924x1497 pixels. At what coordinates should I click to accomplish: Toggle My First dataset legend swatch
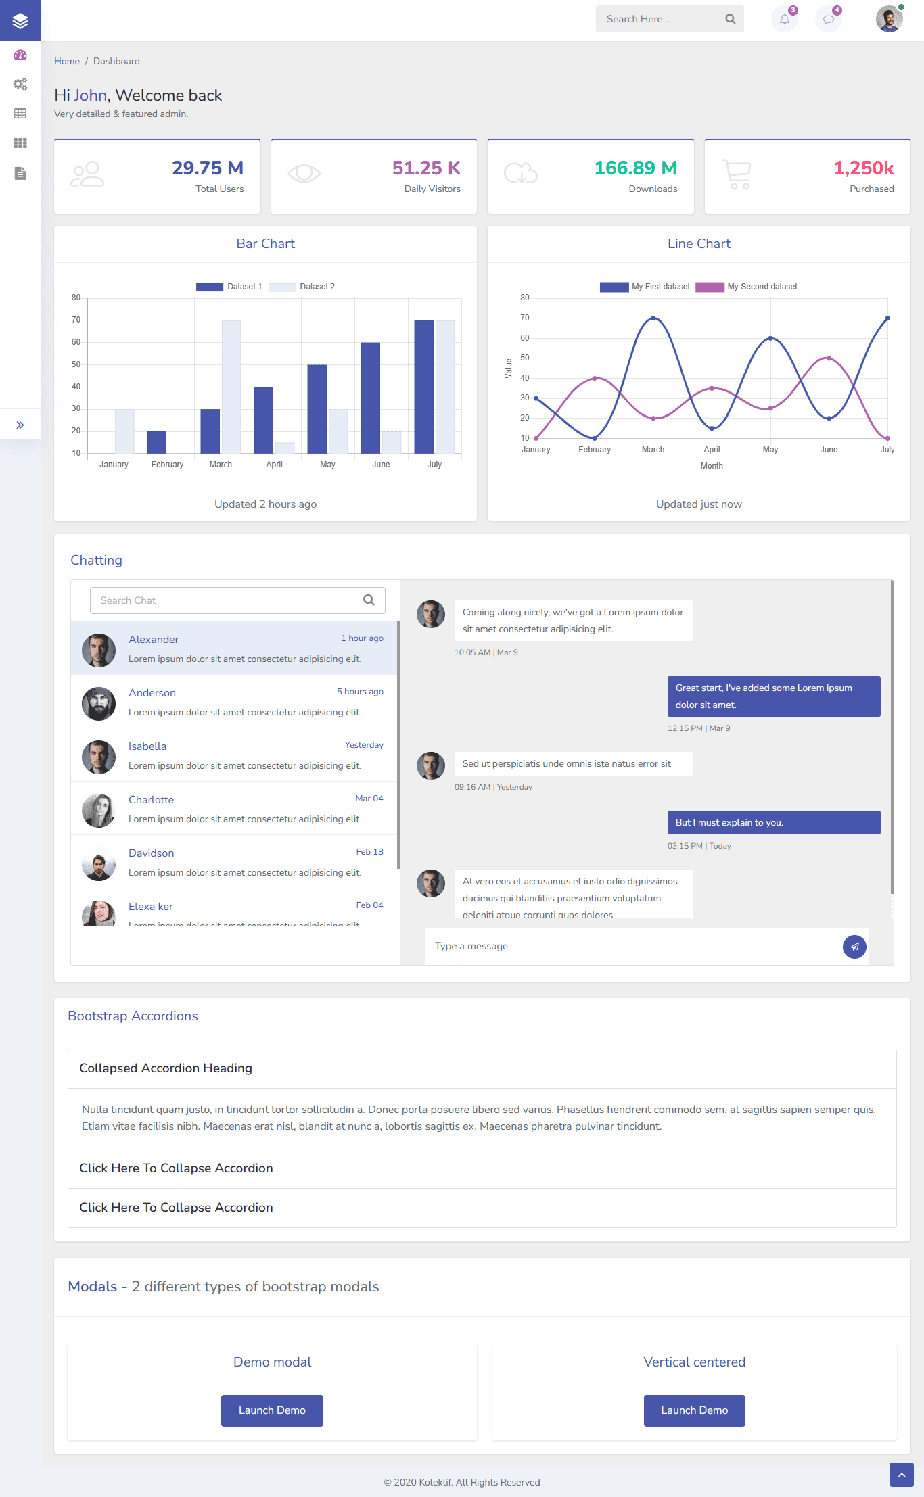(614, 287)
